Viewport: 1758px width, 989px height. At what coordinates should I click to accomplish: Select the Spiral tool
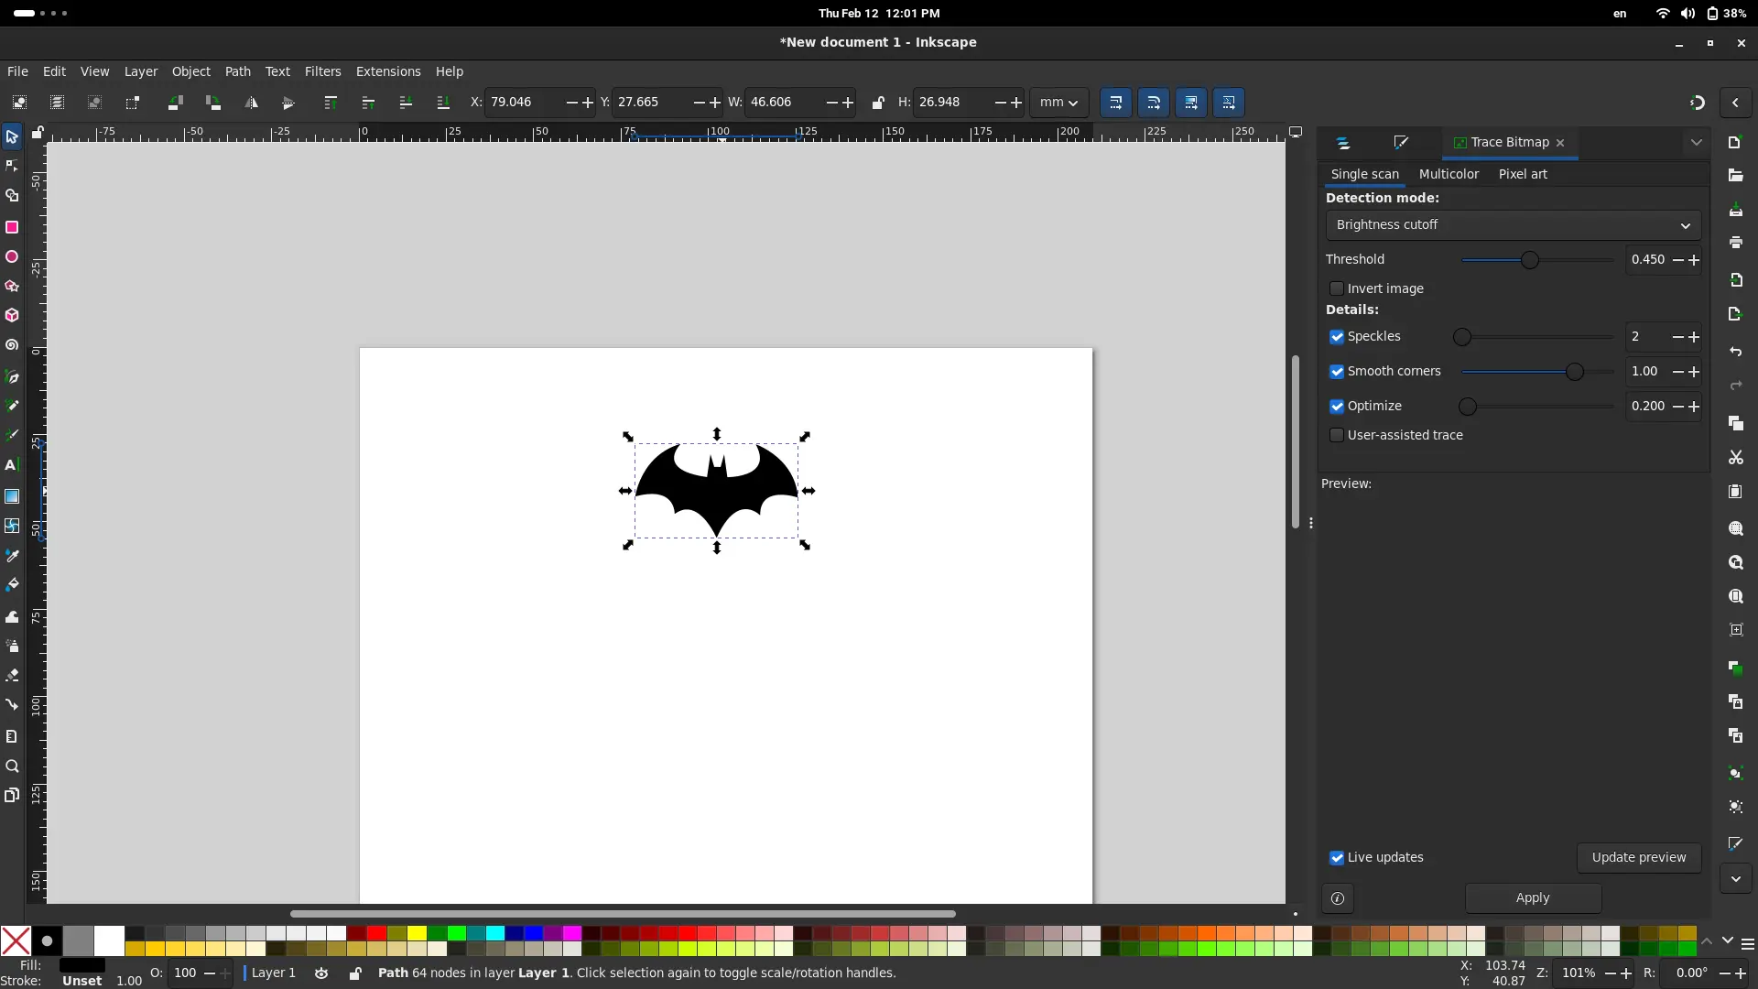(12, 345)
